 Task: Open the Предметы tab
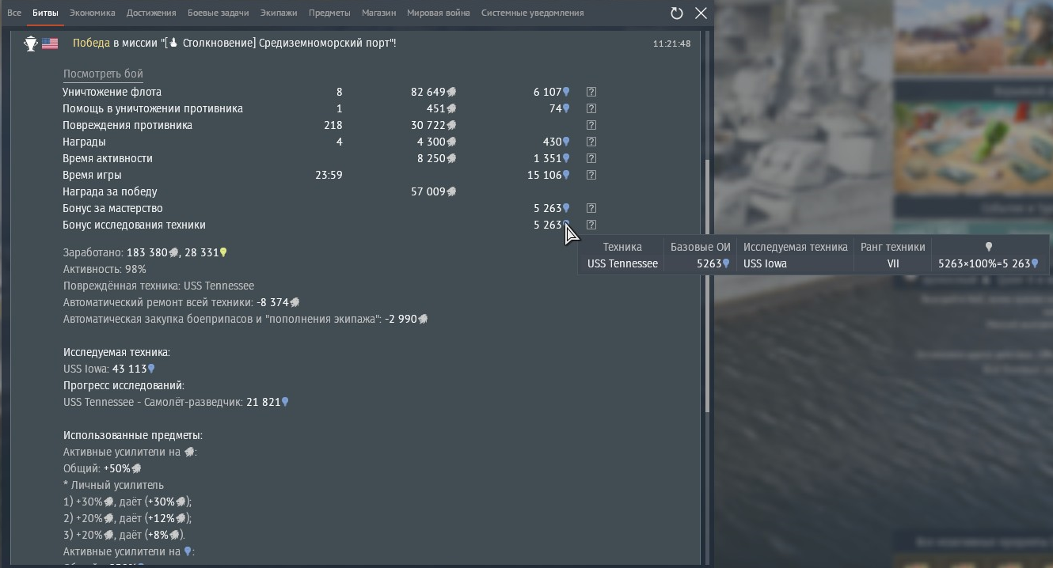329,13
